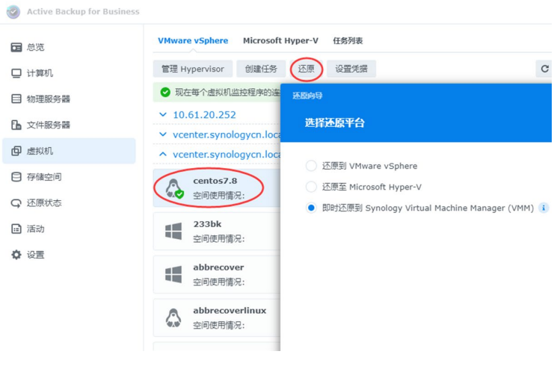Select 还原至 Microsoft Hyper-V radio option
The image size is (554, 369).
[x=311, y=187]
